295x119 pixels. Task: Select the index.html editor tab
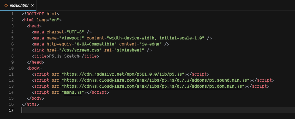point(18,5)
